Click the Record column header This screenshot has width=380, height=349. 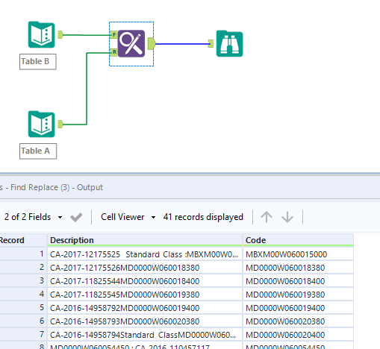(x=23, y=240)
